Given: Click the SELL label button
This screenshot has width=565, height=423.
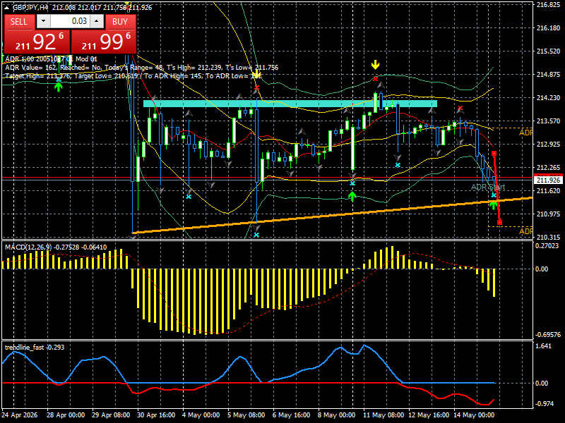Looking at the screenshot, I should (x=19, y=22).
